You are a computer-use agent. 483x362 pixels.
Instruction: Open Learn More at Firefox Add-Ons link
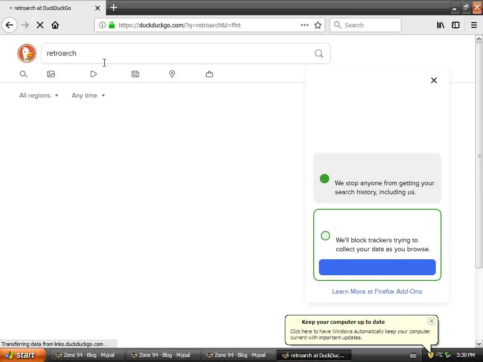point(377,291)
